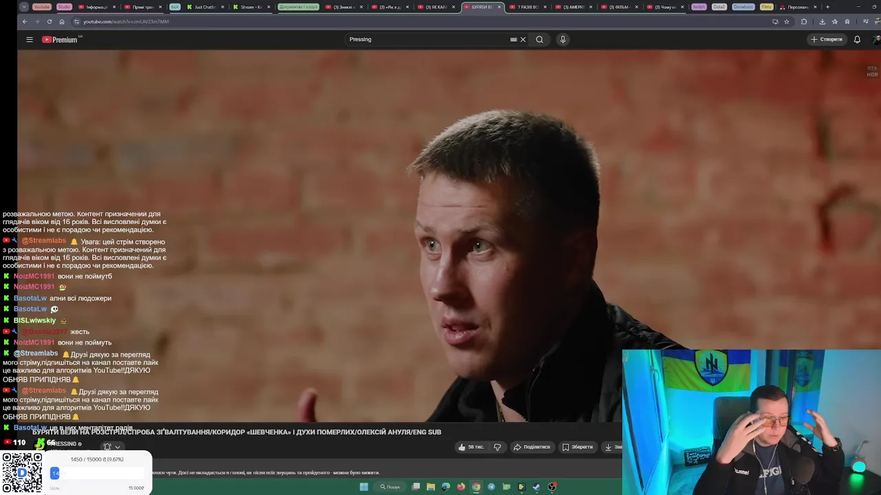Dislike the video with the thumbs-down button
The image size is (881, 495).
click(498, 447)
